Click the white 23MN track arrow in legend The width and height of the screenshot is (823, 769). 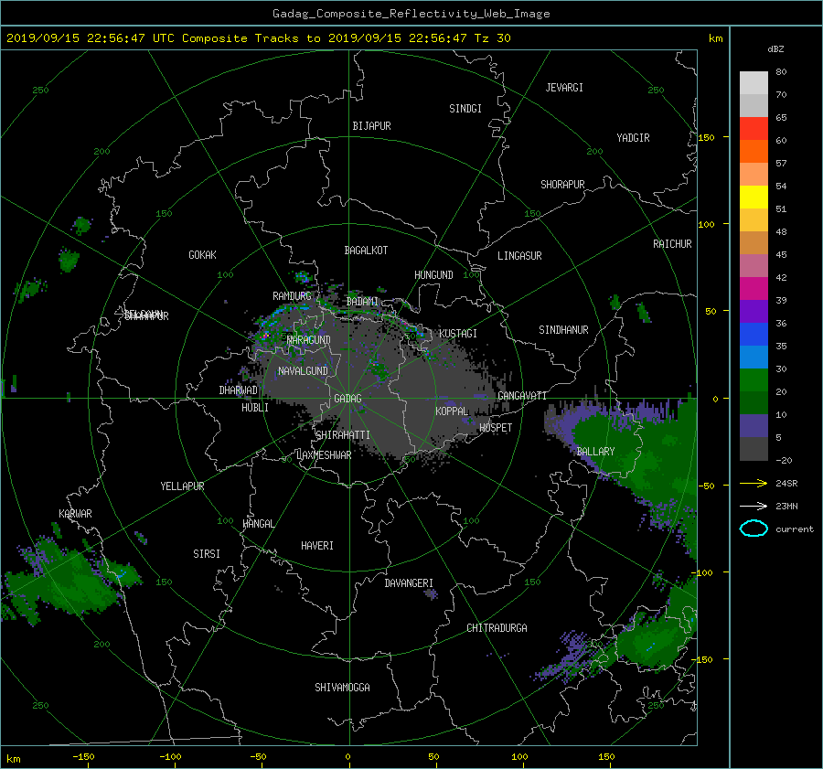(754, 506)
